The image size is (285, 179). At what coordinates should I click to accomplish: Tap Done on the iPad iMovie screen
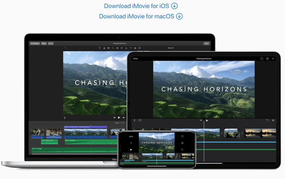(135, 59)
